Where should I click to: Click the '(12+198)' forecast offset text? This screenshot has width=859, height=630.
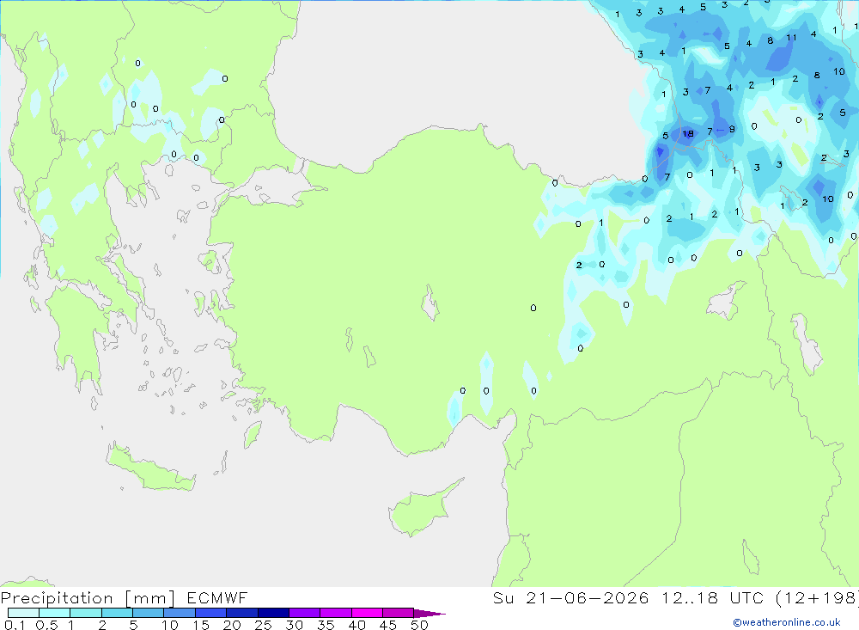click(x=817, y=598)
